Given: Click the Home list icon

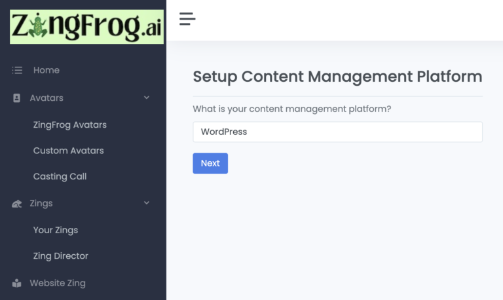Looking at the screenshot, I should (17, 70).
